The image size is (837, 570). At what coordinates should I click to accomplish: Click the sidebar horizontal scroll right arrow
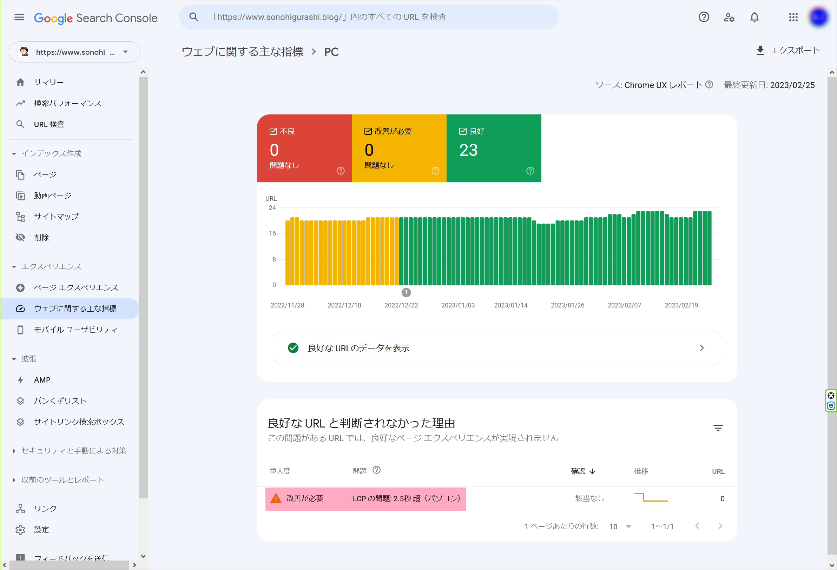coord(134,565)
